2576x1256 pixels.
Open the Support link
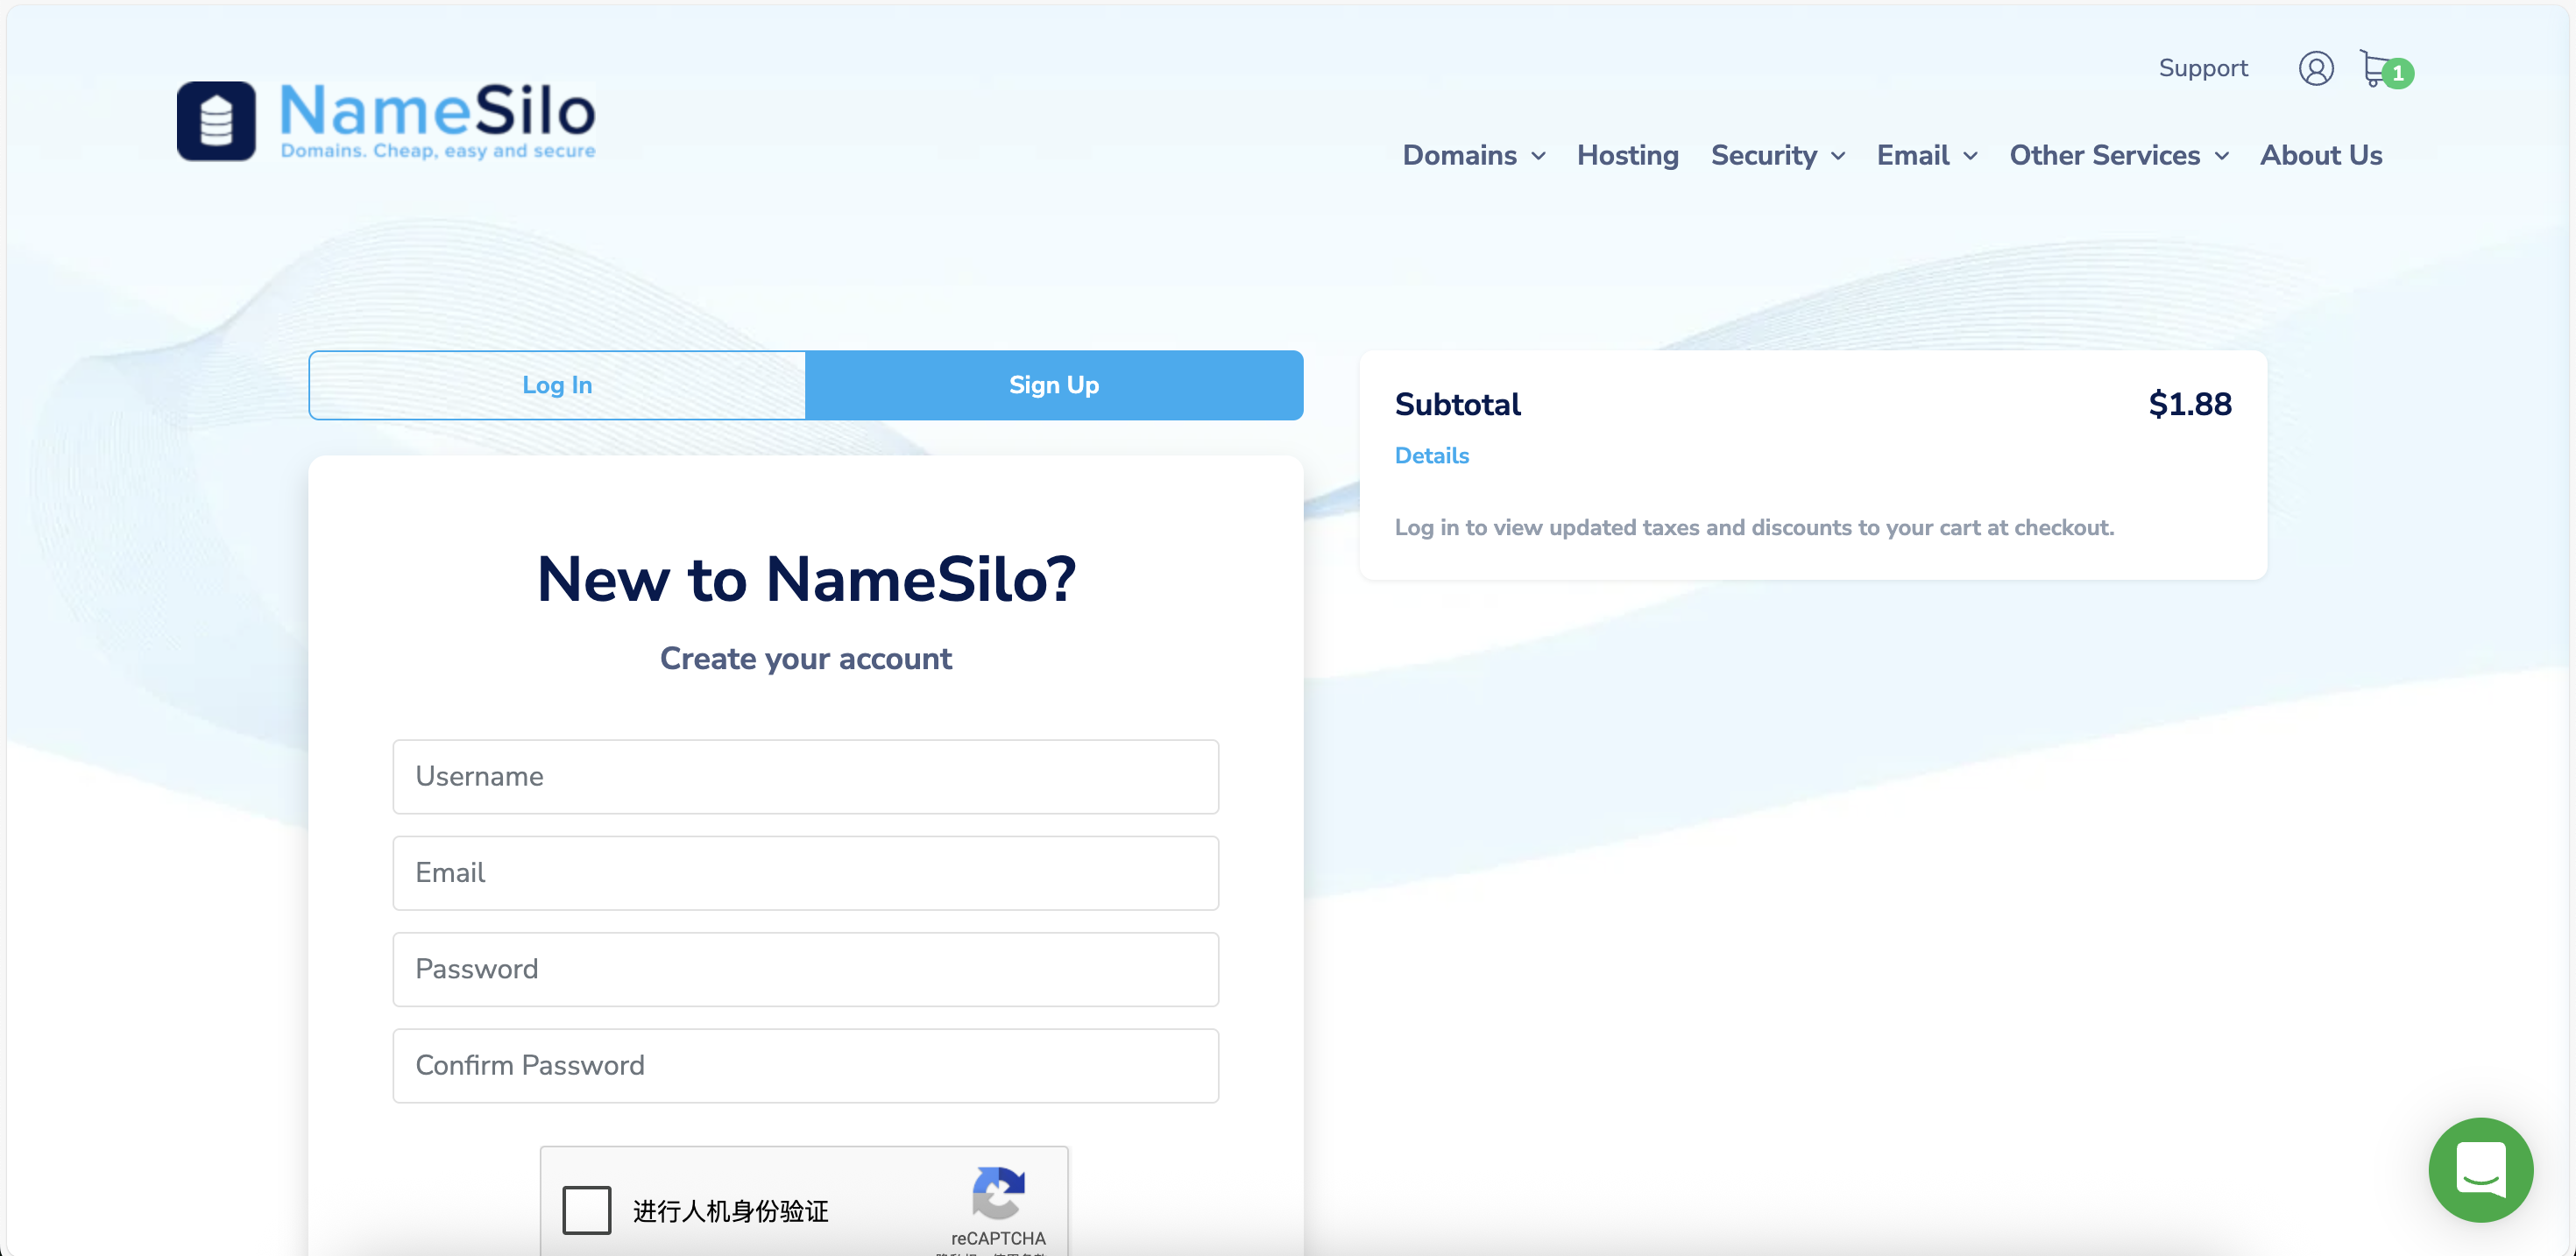2203,68
